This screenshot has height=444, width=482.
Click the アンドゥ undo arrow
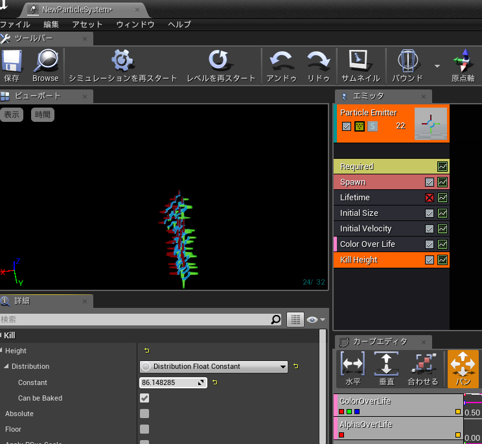click(x=281, y=66)
